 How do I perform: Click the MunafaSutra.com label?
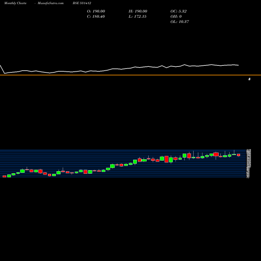click(51, 3)
